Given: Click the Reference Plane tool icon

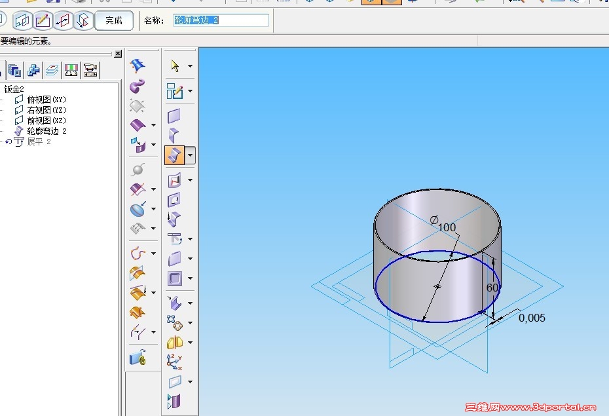Looking at the screenshot, I should click(x=174, y=382).
